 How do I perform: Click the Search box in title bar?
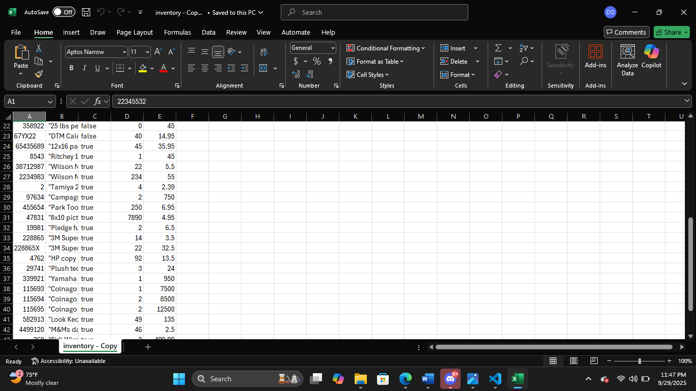(x=374, y=12)
